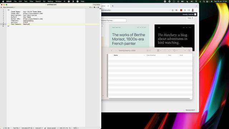229x129 pixels.
Task: Open the Edit menu in menu bar
Action: [20, 1]
